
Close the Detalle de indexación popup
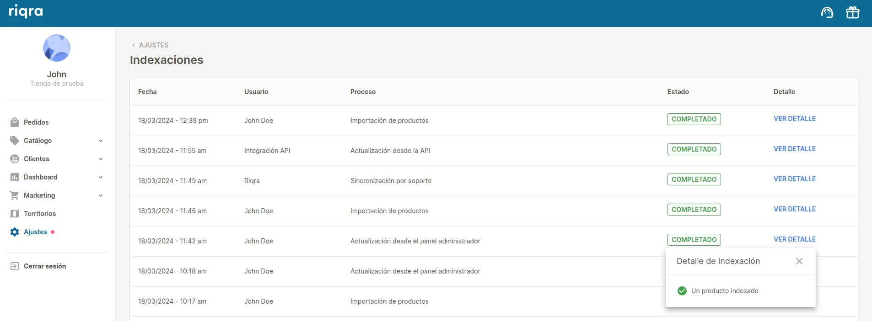pyautogui.click(x=799, y=261)
